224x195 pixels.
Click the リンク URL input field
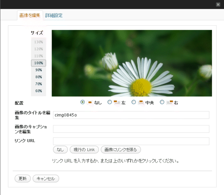coord(131,141)
